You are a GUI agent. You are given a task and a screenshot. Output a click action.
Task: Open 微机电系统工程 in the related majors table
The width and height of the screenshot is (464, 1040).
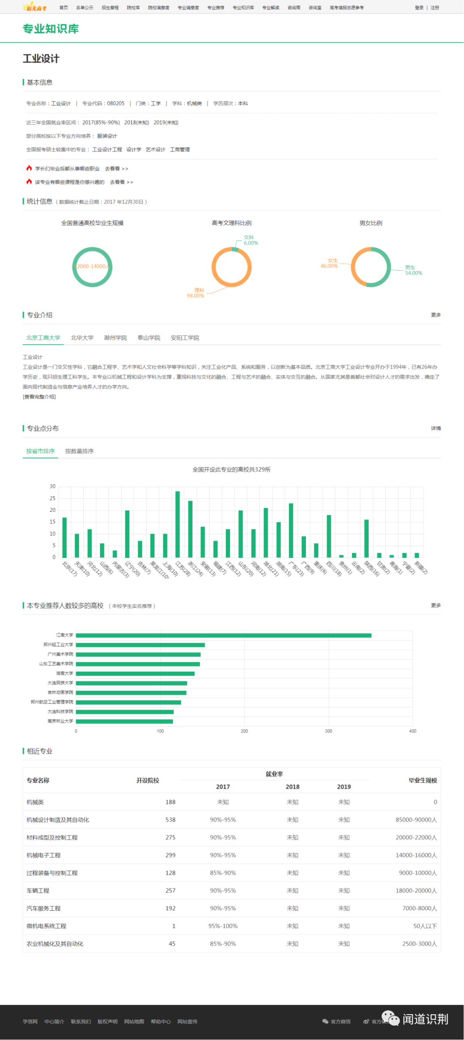(x=46, y=926)
